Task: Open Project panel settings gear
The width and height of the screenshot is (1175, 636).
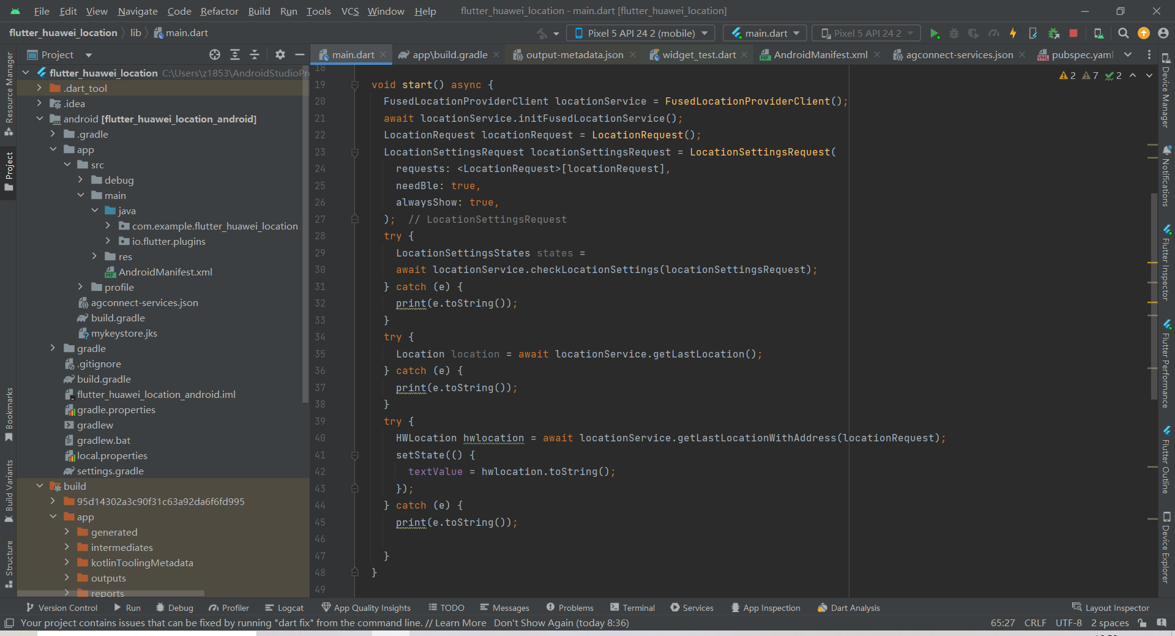Action: pos(280,54)
